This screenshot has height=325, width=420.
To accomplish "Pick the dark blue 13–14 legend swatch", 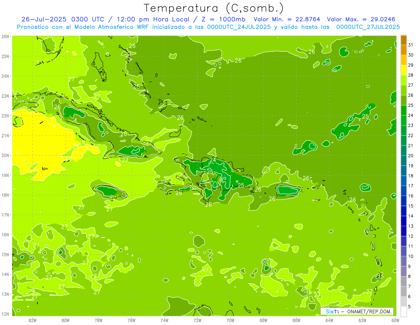I will point(404,221).
